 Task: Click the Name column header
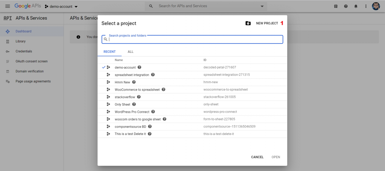pos(119,60)
